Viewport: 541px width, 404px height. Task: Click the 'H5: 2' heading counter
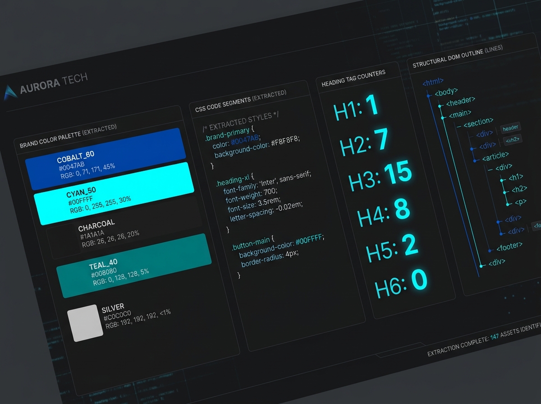tap(392, 248)
